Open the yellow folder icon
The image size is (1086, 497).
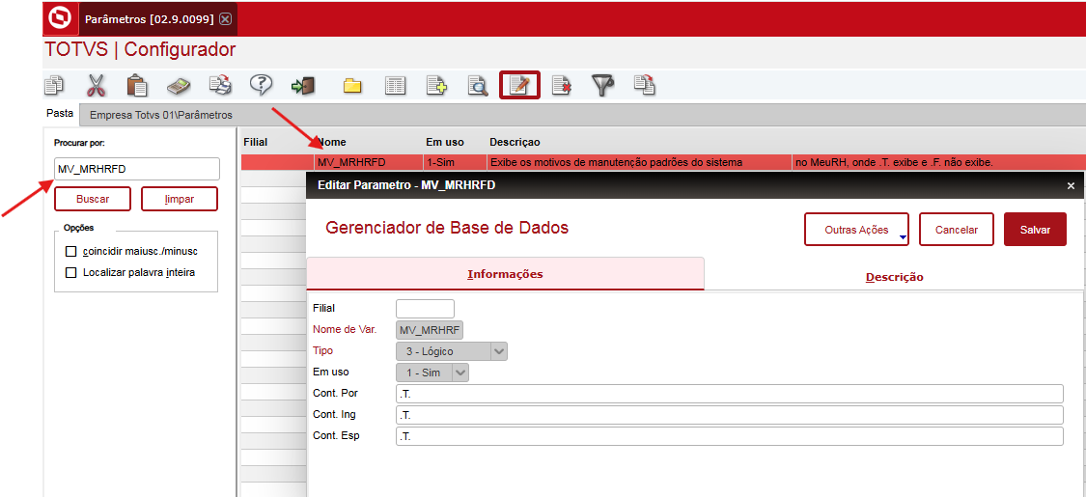tap(353, 87)
